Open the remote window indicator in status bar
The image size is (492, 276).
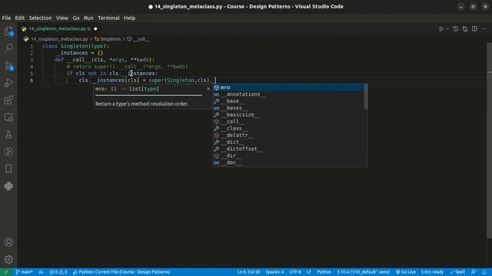pyautogui.click(x=6, y=272)
